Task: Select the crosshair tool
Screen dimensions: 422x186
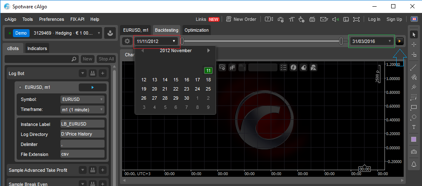Action: point(414,45)
